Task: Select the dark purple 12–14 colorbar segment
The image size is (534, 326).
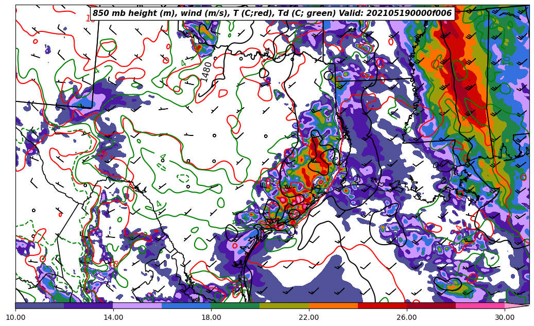Action: (89, 305)
